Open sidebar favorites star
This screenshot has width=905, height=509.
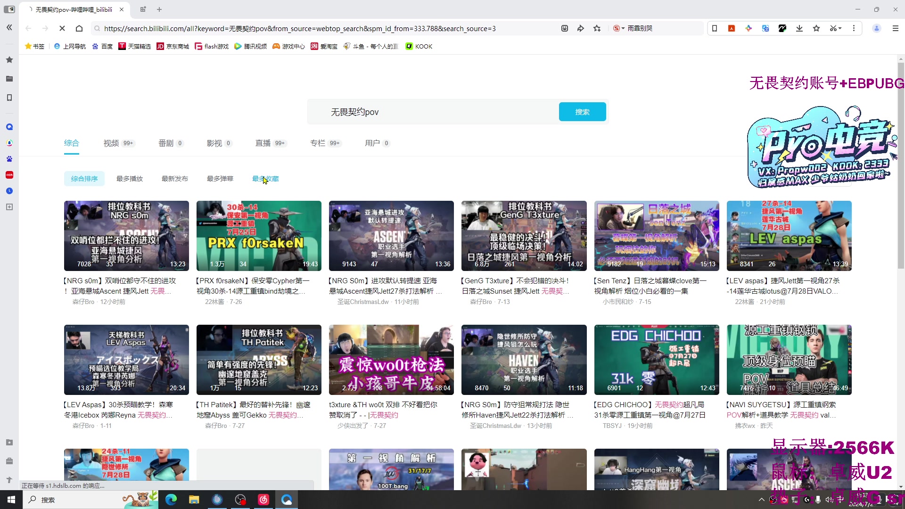coord(9,60)
